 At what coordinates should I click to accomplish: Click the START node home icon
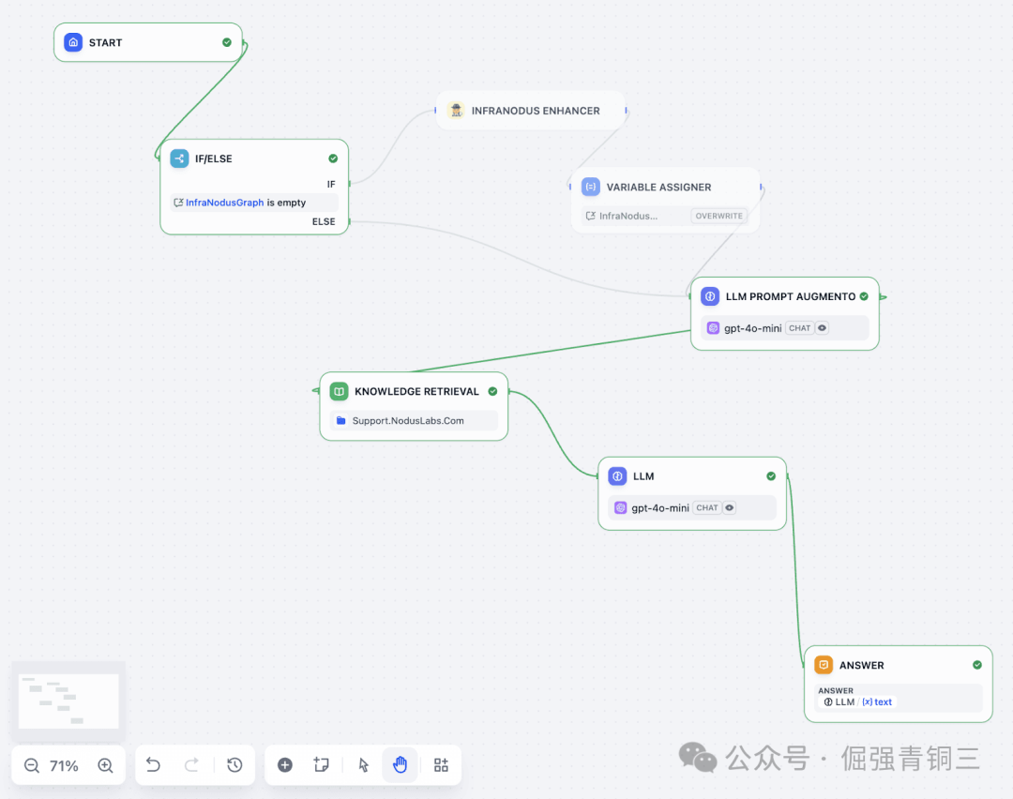73,42
